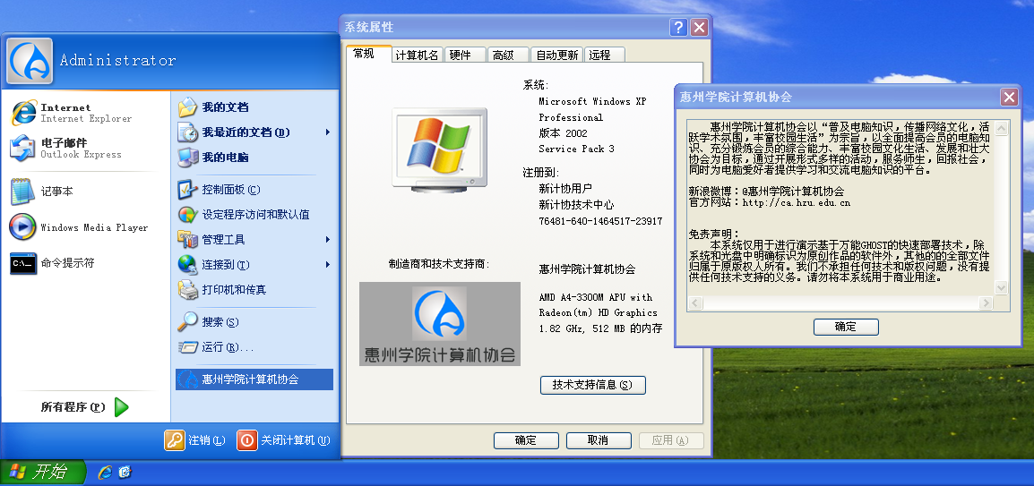Click 确定 in 系统属性 dialog
Viewport: 1034px width, 486px height.
pyautogui.click(x=526, y=440)
